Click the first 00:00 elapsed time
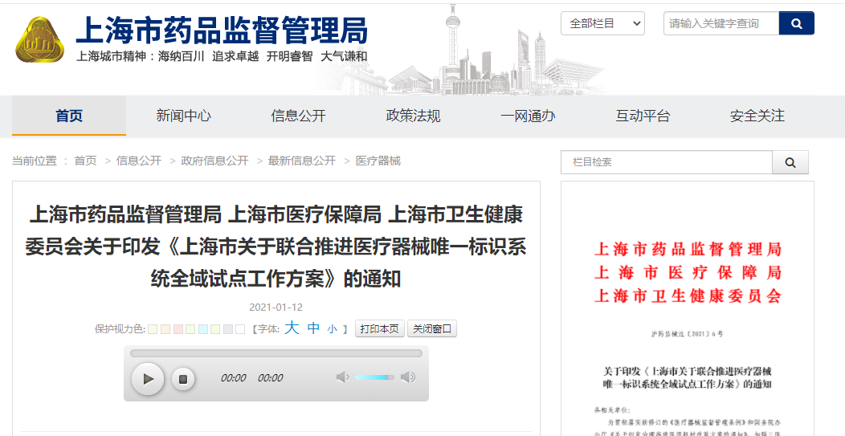 click(234, 378)
